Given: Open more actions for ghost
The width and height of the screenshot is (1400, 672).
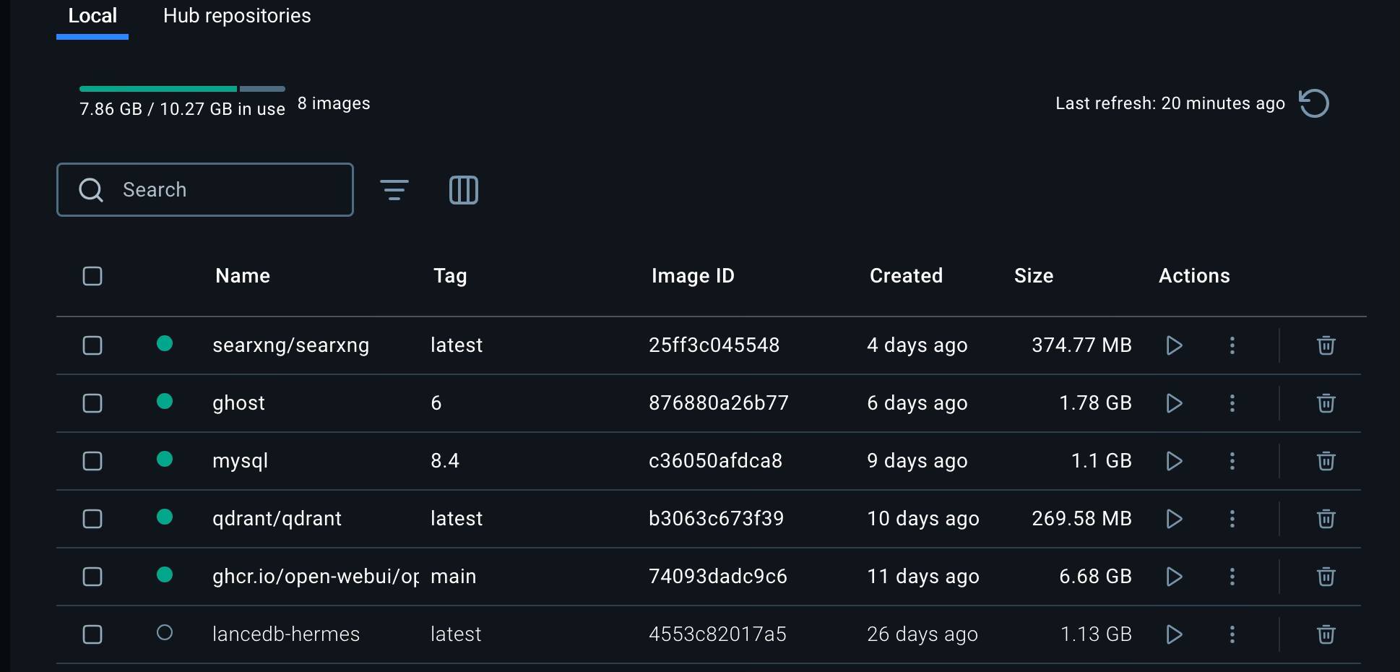Looking at the screenshot, I should [1232, 403].
